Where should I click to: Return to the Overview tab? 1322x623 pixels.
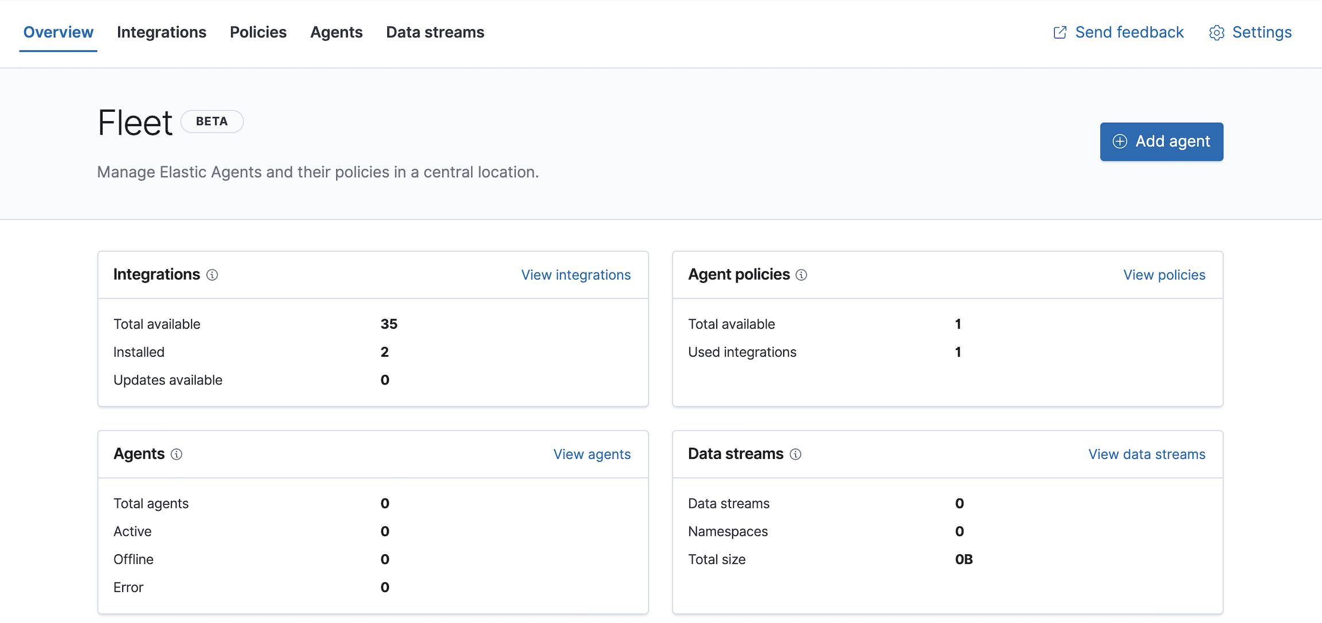[58, 32]
